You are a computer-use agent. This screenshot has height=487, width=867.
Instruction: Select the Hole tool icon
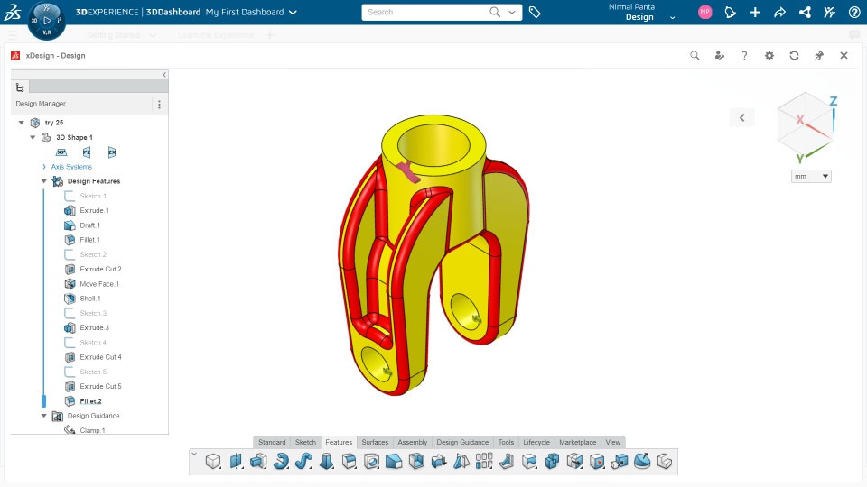pos(371,461)
